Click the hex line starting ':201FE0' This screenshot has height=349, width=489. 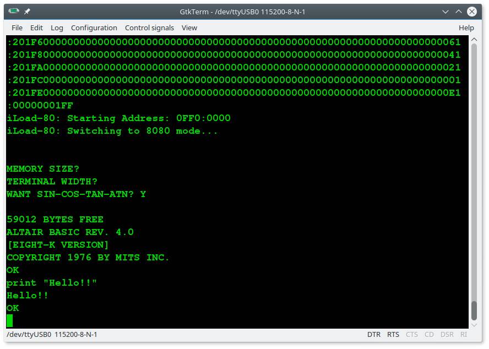tap(234, 92)
